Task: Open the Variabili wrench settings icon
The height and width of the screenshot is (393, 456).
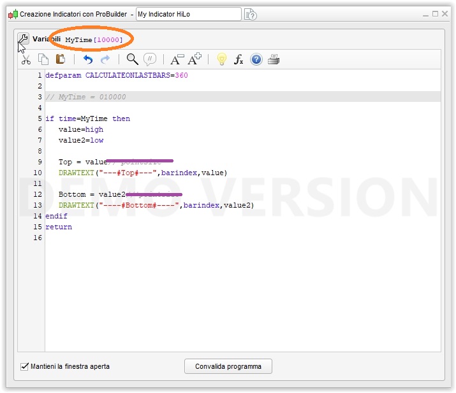Action: (23, 39)
